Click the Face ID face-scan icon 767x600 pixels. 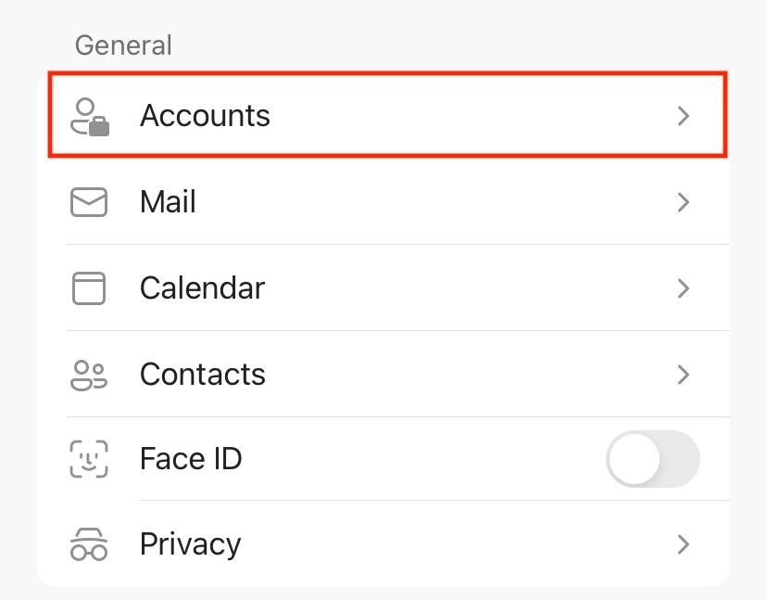tap(89, 459)
